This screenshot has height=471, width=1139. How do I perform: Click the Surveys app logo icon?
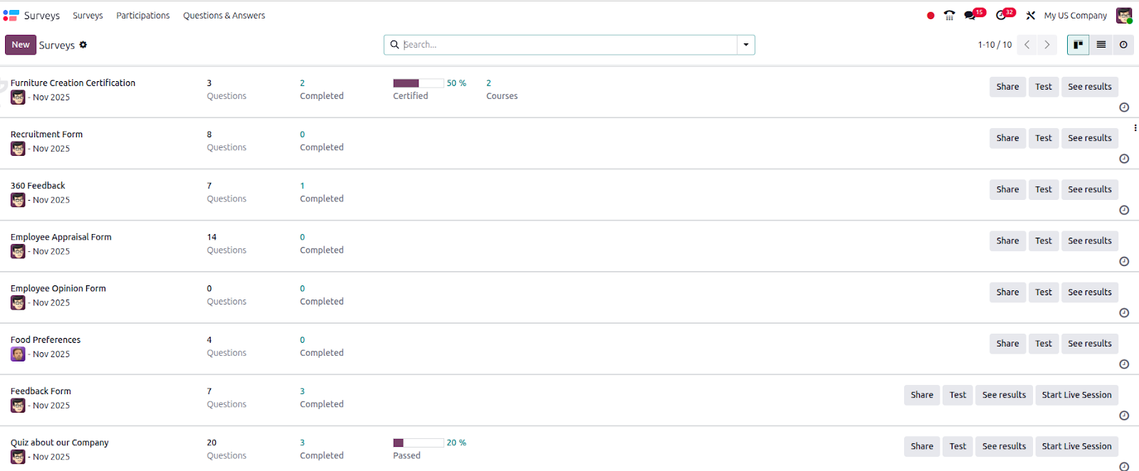point(11,16)
